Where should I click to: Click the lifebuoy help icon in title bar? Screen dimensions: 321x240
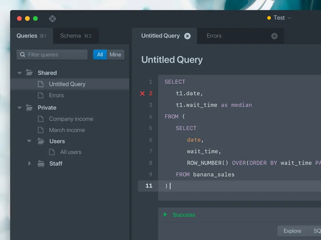click(53, 18)
